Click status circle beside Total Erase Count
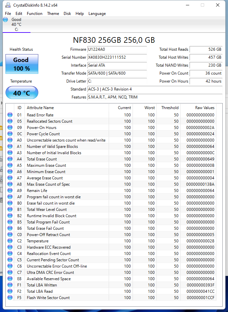This screenshot has height=312, width=228. pos(10,159)
